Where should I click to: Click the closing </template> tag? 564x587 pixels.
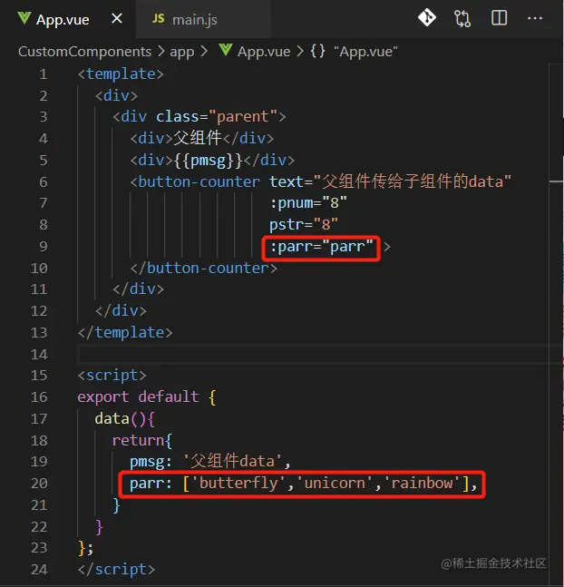(125, 333)
